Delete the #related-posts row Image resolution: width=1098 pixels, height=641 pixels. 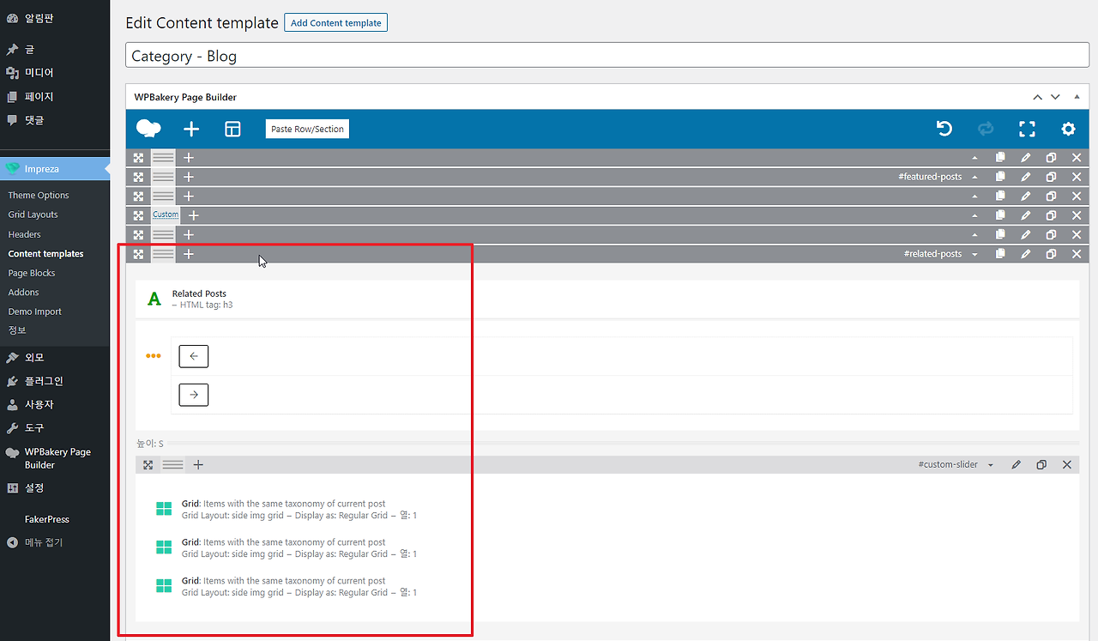1077,254
